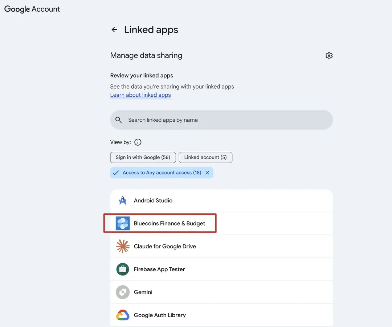Screen dimensions: 392x327
Task: Show info about View by options
Action: coord(138,142)
